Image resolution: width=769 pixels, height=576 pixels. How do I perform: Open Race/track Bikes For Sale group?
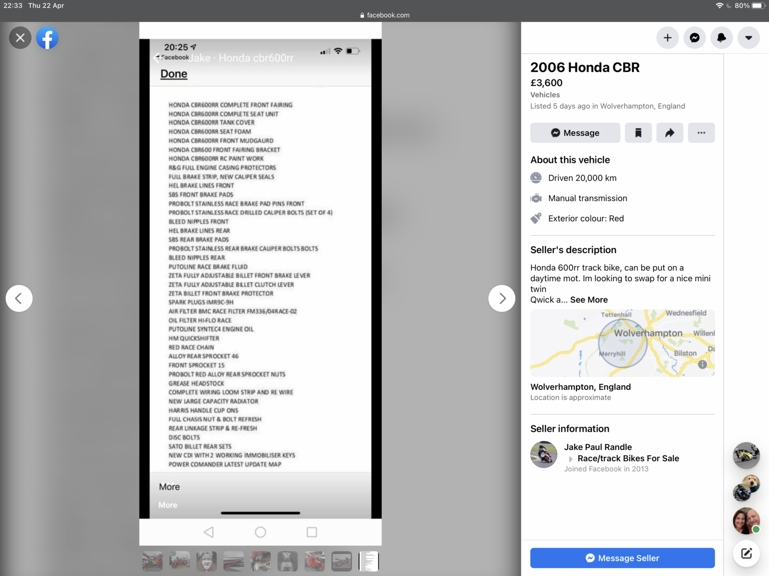click(x=628, y=458)
